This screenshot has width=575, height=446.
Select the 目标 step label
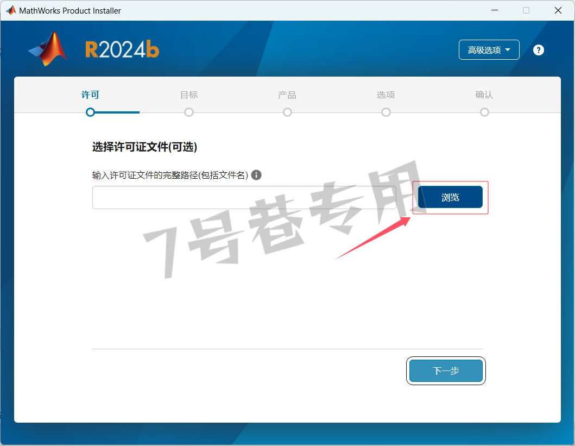[189, 95]
